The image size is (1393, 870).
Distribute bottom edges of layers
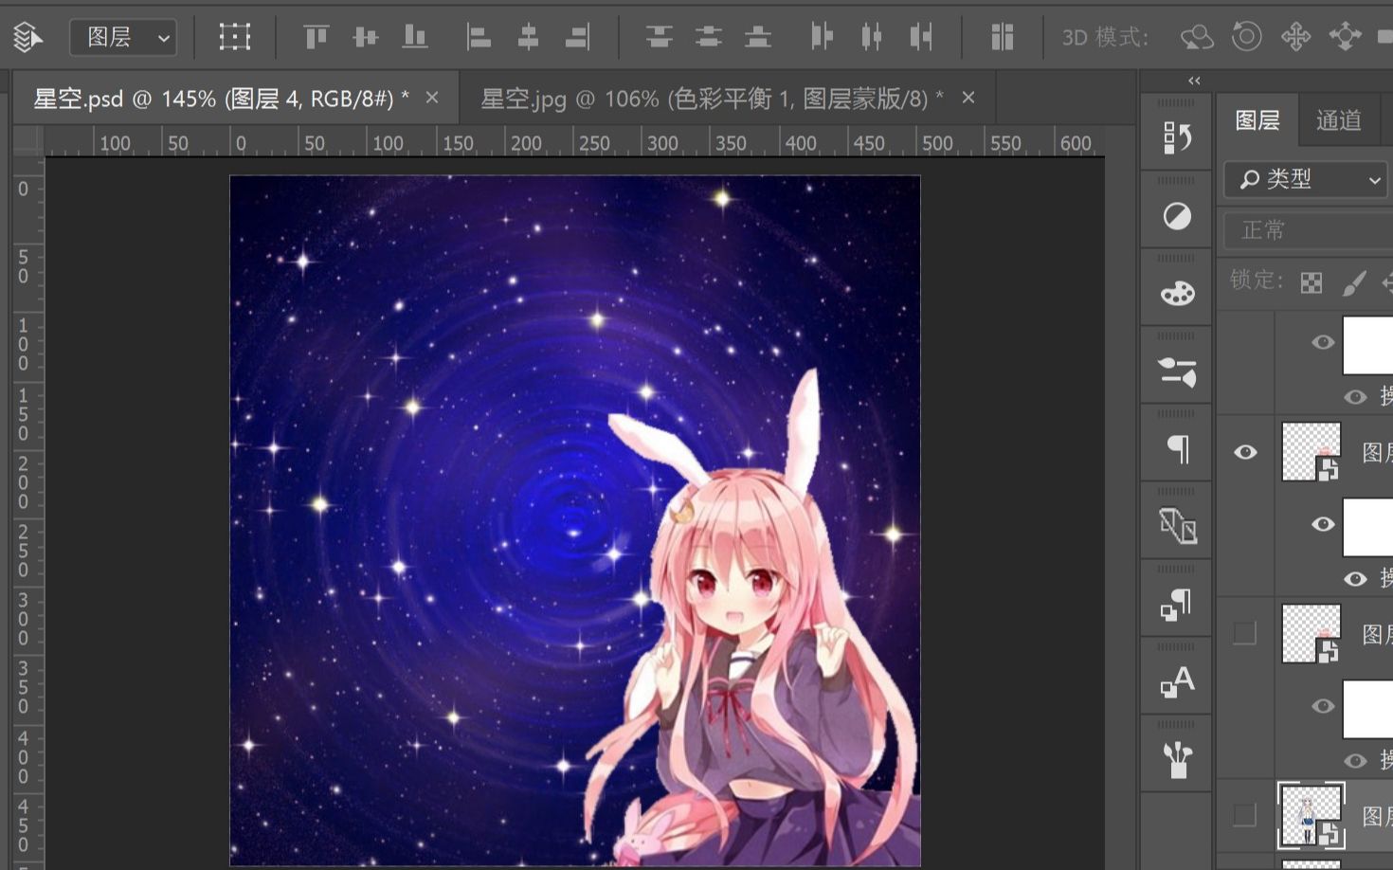pos(757,37)
